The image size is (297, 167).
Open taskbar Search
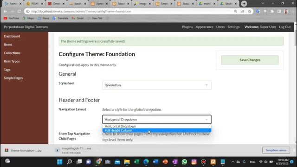click(70, 162)
